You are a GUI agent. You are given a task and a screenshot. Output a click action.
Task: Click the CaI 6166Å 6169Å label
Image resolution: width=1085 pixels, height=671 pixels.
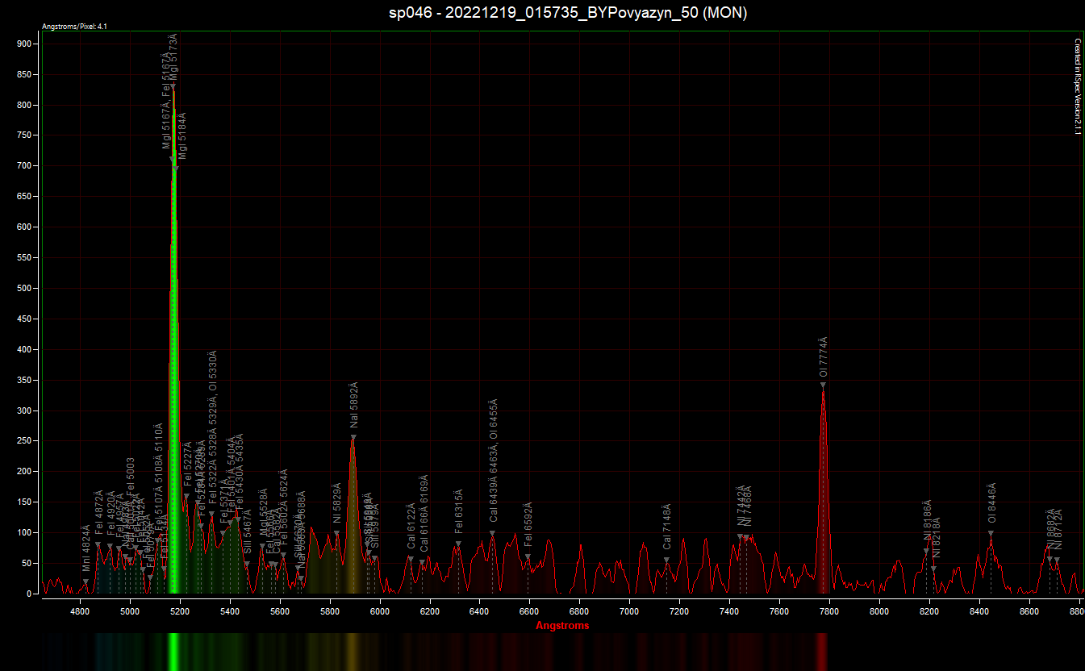pyautogui.click(x=424, y=514)
